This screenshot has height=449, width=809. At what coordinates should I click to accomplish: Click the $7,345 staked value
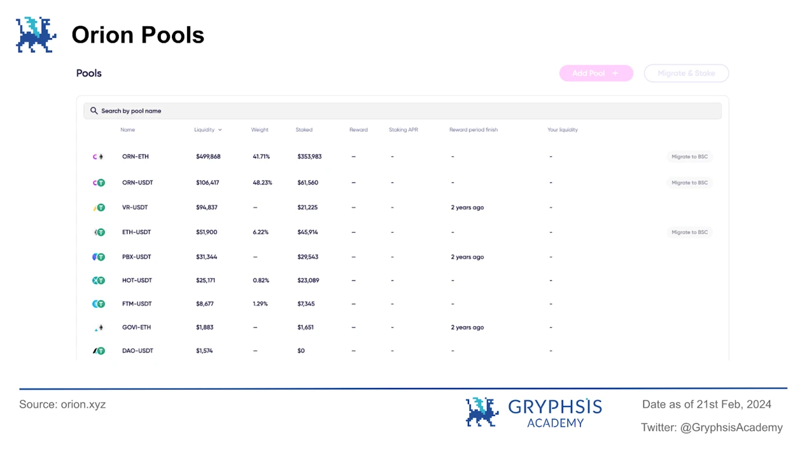[x=306, y=304]
